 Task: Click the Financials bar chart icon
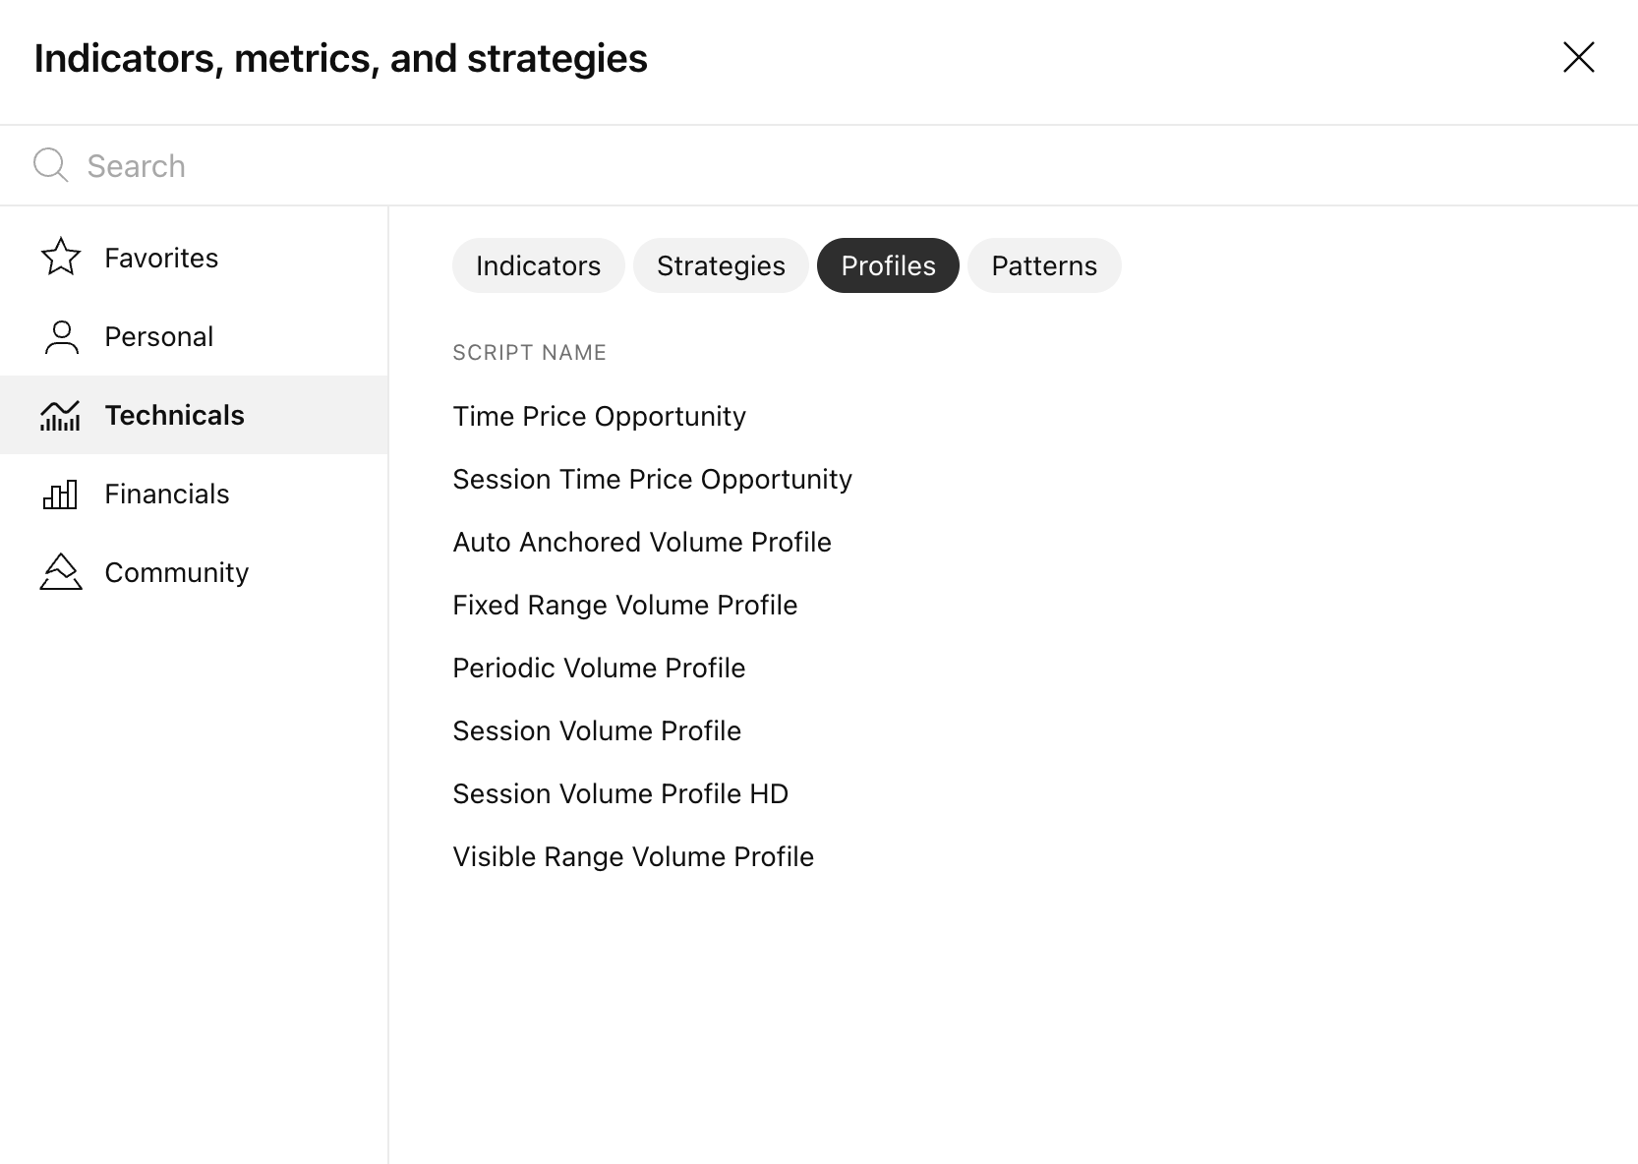point(61,494)
